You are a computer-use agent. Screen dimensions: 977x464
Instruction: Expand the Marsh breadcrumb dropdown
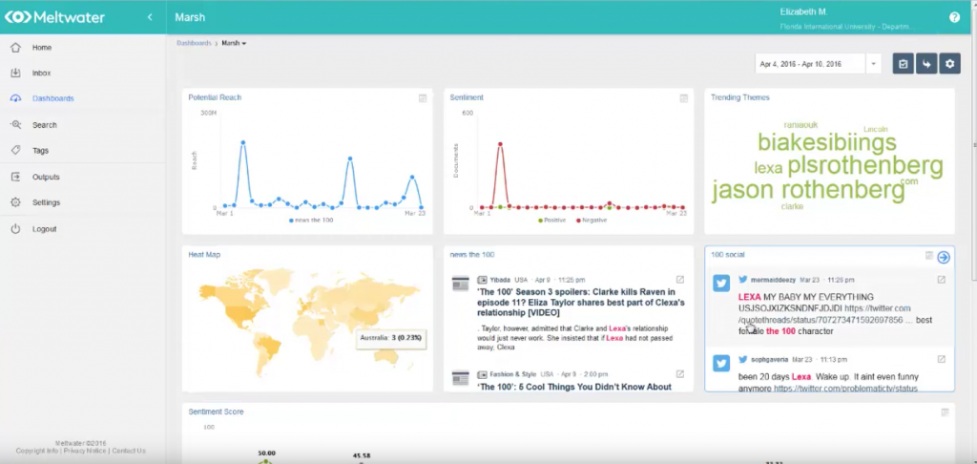[235, 43]
